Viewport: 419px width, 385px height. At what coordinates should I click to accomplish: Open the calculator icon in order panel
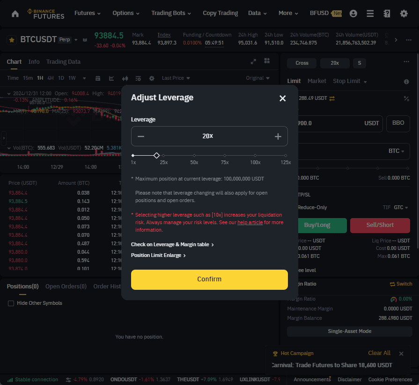tap(406, 98)
